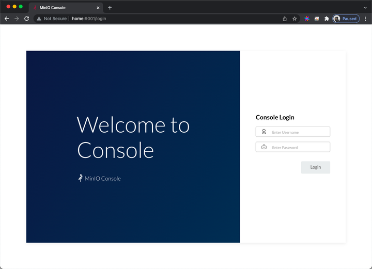Click the browser back arrow
This screenshot has height=269, width=372.
click(7, 19)
